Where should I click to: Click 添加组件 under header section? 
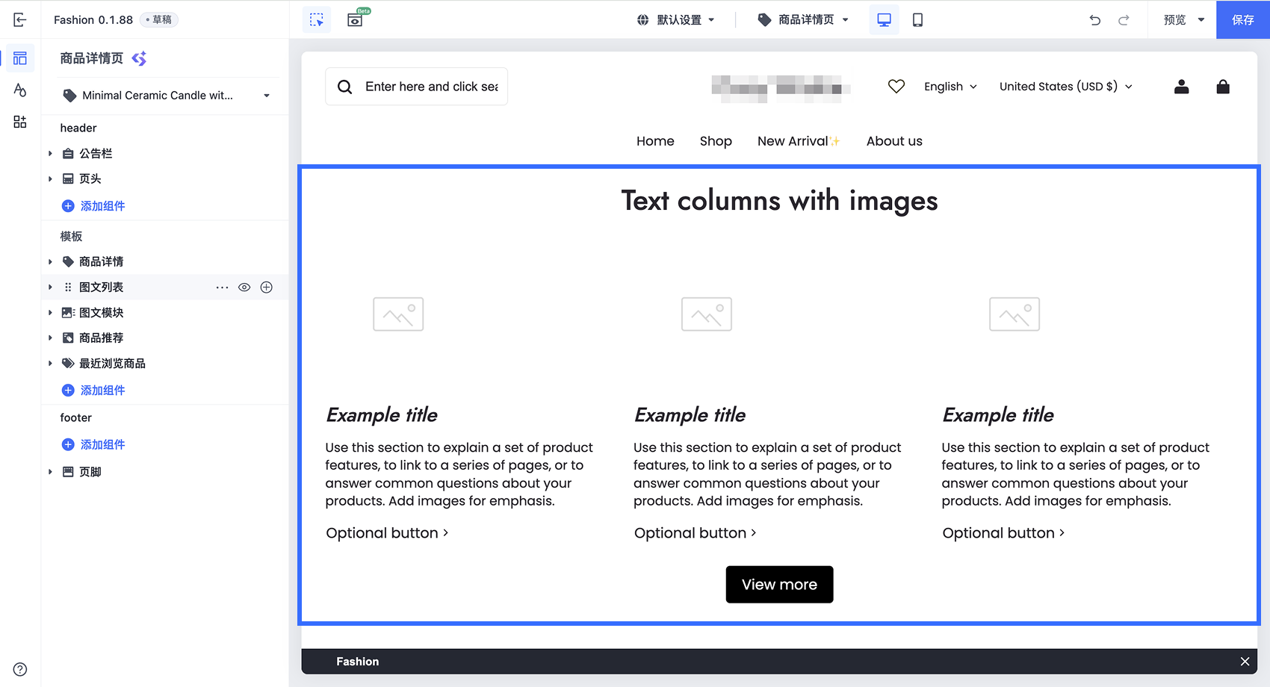tap(93, 206)
